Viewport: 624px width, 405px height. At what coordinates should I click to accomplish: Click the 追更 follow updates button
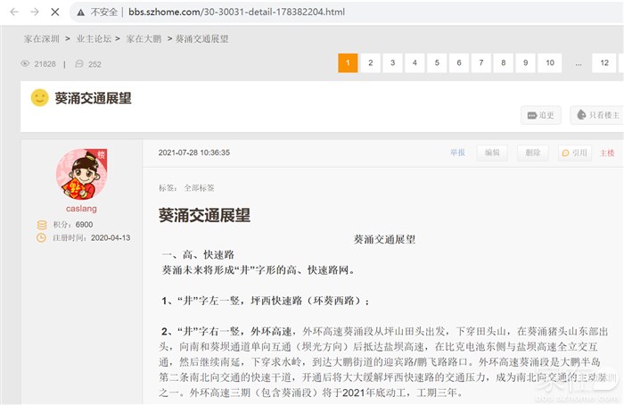[540, 115]
